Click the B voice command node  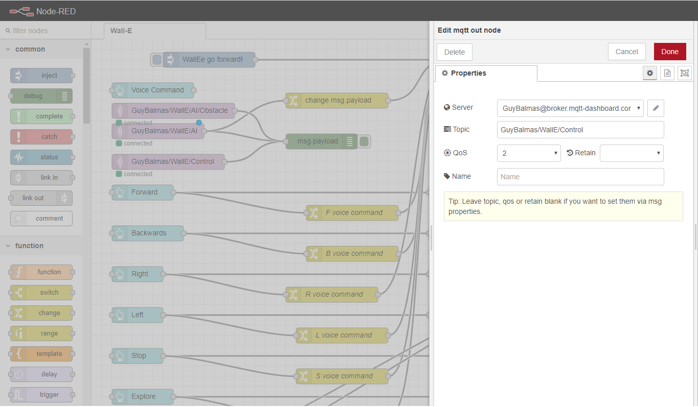(352, 253)
